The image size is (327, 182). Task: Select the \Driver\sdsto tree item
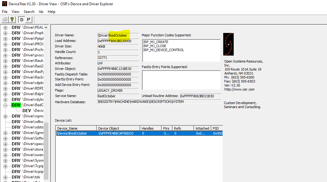point(27,127)
